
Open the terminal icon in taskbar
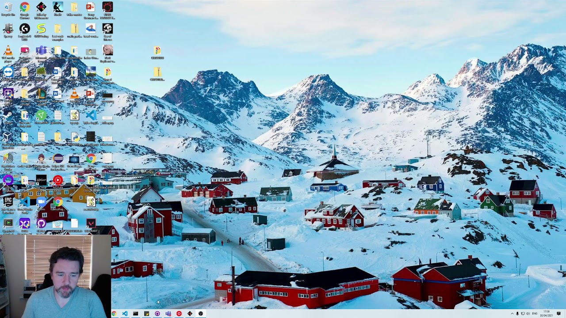tap(136, 314)
